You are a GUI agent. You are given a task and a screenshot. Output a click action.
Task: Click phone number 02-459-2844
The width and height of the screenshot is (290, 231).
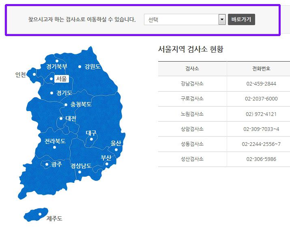[x=261, y=84]
